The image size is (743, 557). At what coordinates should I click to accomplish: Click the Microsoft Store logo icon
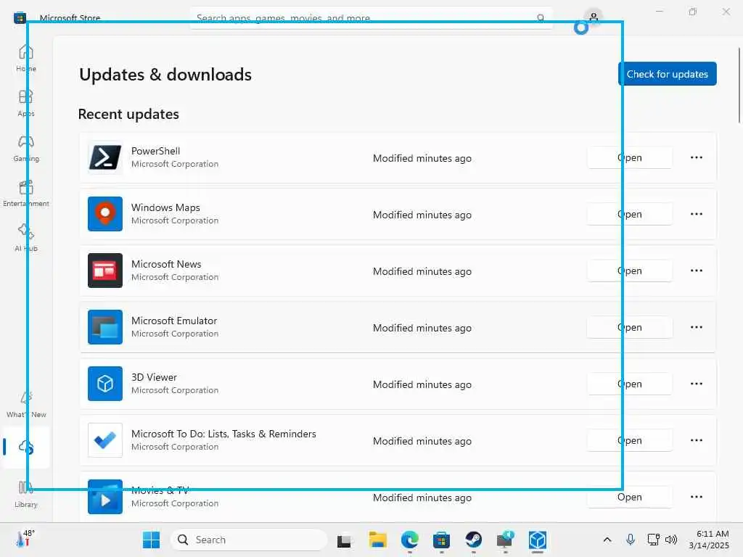point(20,18)
